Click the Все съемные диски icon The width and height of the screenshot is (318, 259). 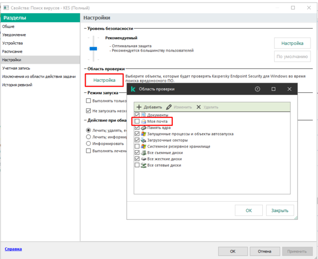pos(144,152)
